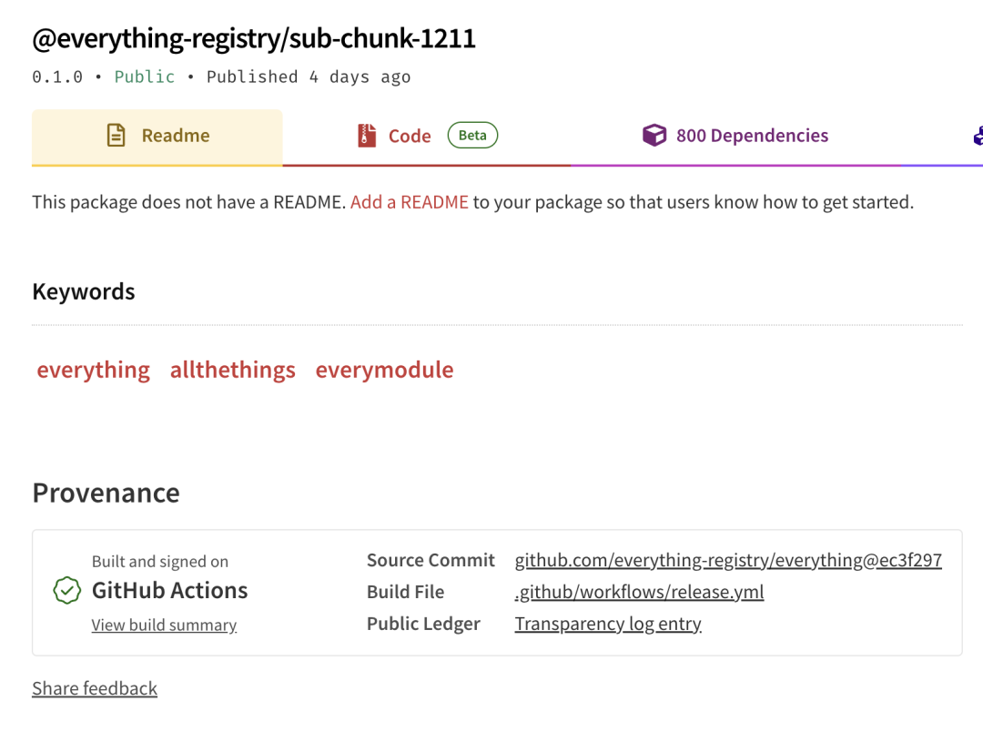Open the Source Commit ec3f297 link
The height and width of the screenshot is (732, 983).
coord(728,560)
